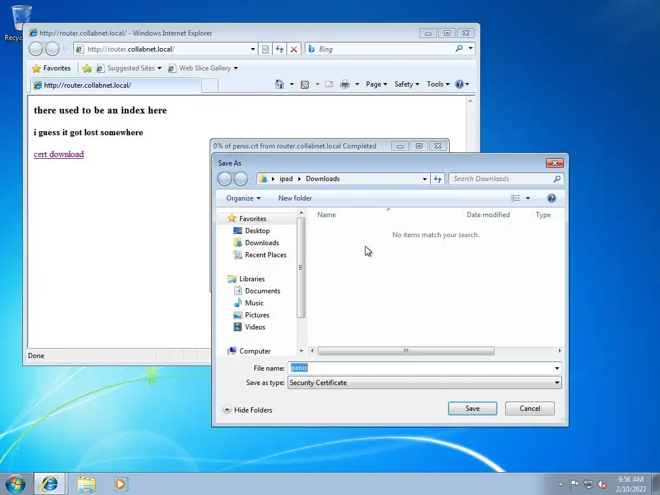The height and width of the screenshot is (495, 660).
Task: Click the Save button
Action: 472,408
